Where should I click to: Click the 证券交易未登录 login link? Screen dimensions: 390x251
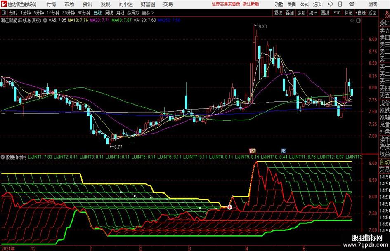[226, 4]
